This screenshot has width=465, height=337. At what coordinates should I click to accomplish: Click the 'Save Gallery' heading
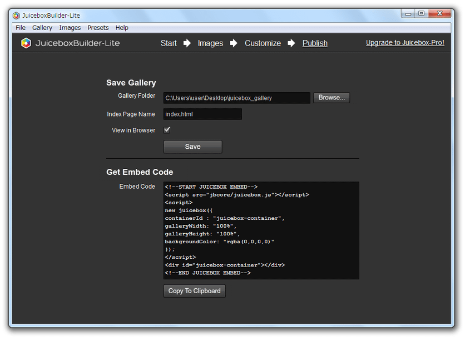pos(131,83)
